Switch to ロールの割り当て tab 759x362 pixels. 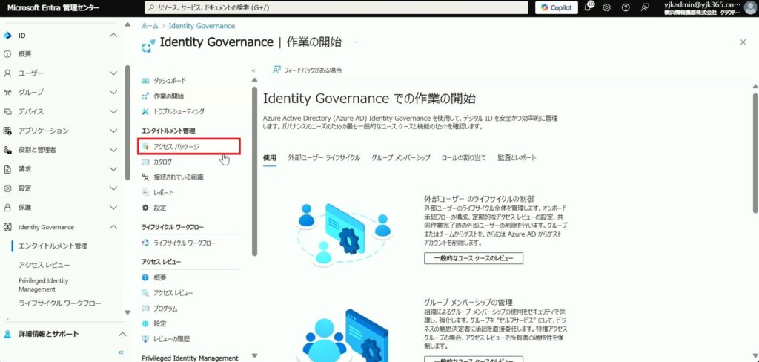pos(464,158)
